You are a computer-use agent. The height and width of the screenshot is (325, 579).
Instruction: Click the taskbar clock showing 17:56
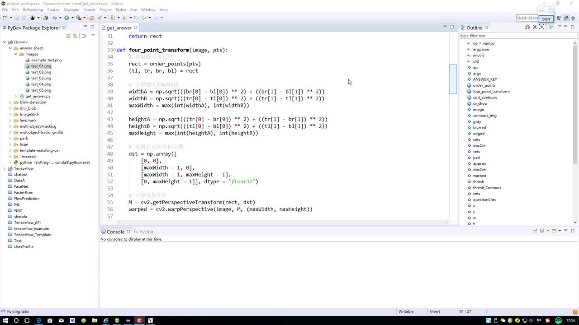pyautogui.click(x=571, y=320)
